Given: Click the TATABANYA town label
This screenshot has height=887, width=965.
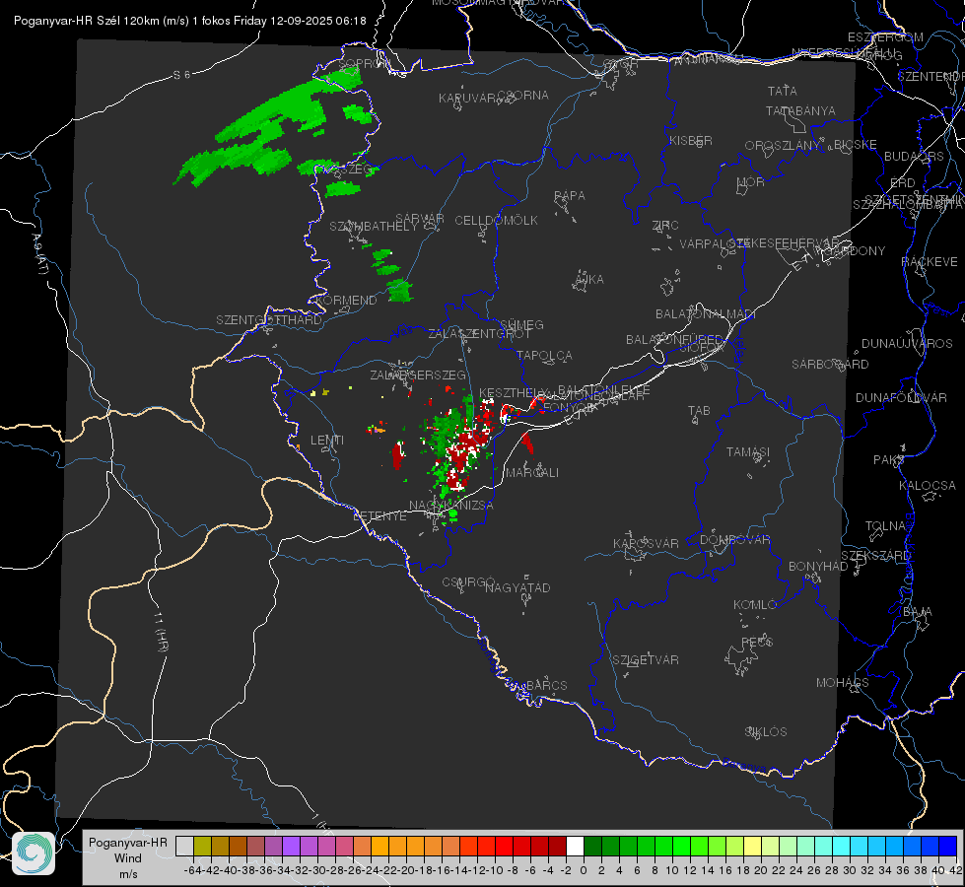Looking at the screenshot, I should point(800,111).
